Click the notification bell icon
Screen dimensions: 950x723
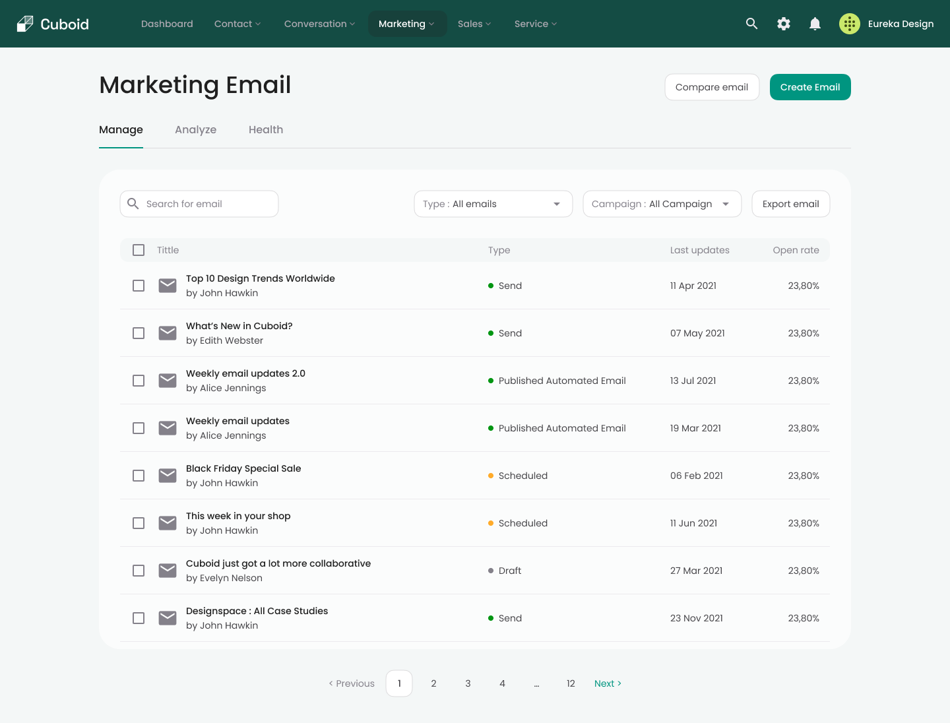click(x=815, y=23)
